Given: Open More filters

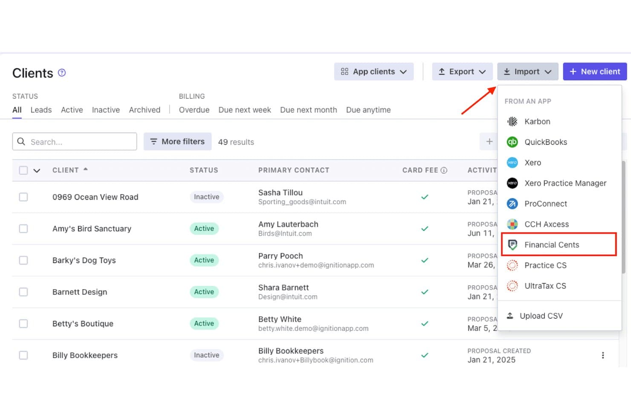Looking at the screenshot, I should click(177, 141).
